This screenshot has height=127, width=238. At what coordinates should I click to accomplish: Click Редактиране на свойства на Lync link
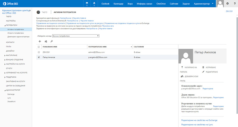[x=197, y=125]
